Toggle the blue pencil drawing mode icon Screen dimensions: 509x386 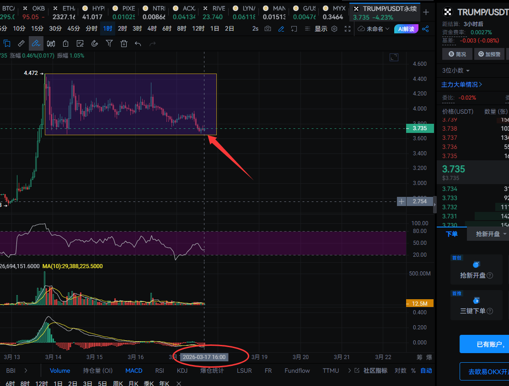coord(281,29)
